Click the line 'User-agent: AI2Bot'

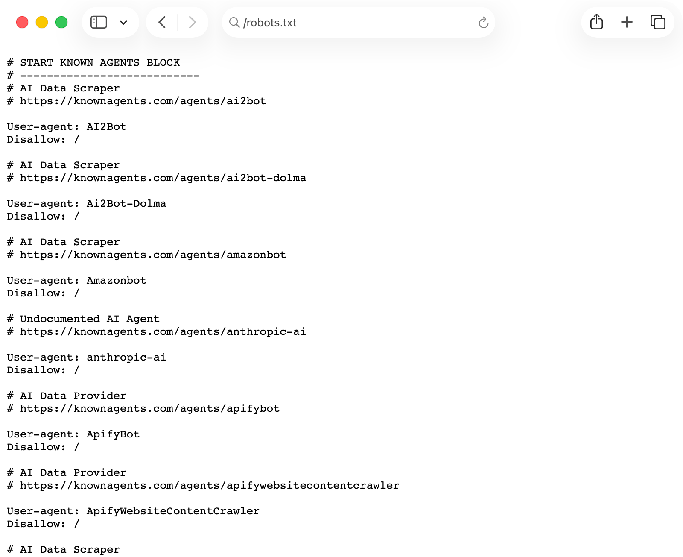[x=67, y=127]
